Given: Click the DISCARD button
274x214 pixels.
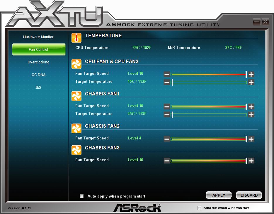Looking at the screenshot, I should point(249,195).
